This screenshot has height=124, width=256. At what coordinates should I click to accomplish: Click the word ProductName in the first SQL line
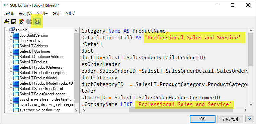point(149,31)
